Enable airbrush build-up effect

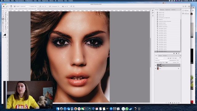50,6
